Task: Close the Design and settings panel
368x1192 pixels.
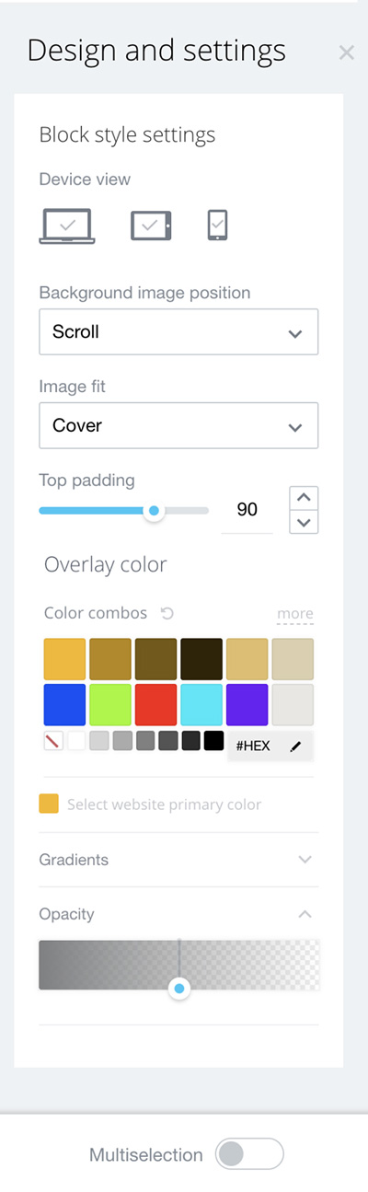Action: click(346, 52)
